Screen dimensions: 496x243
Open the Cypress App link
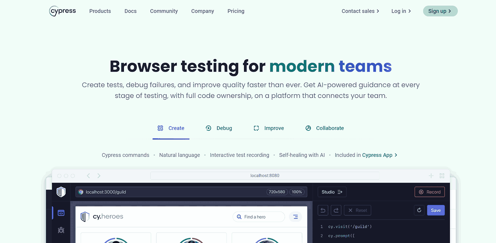click(x=379, y=155)
